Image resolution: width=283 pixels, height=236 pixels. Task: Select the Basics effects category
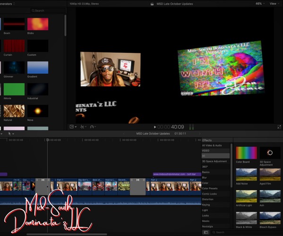[216, 172]
